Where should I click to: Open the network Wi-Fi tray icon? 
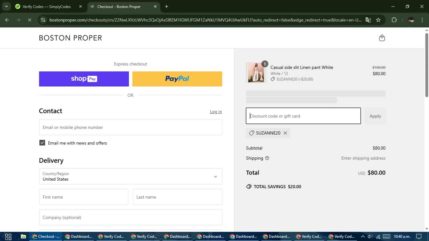coord(378,237)
